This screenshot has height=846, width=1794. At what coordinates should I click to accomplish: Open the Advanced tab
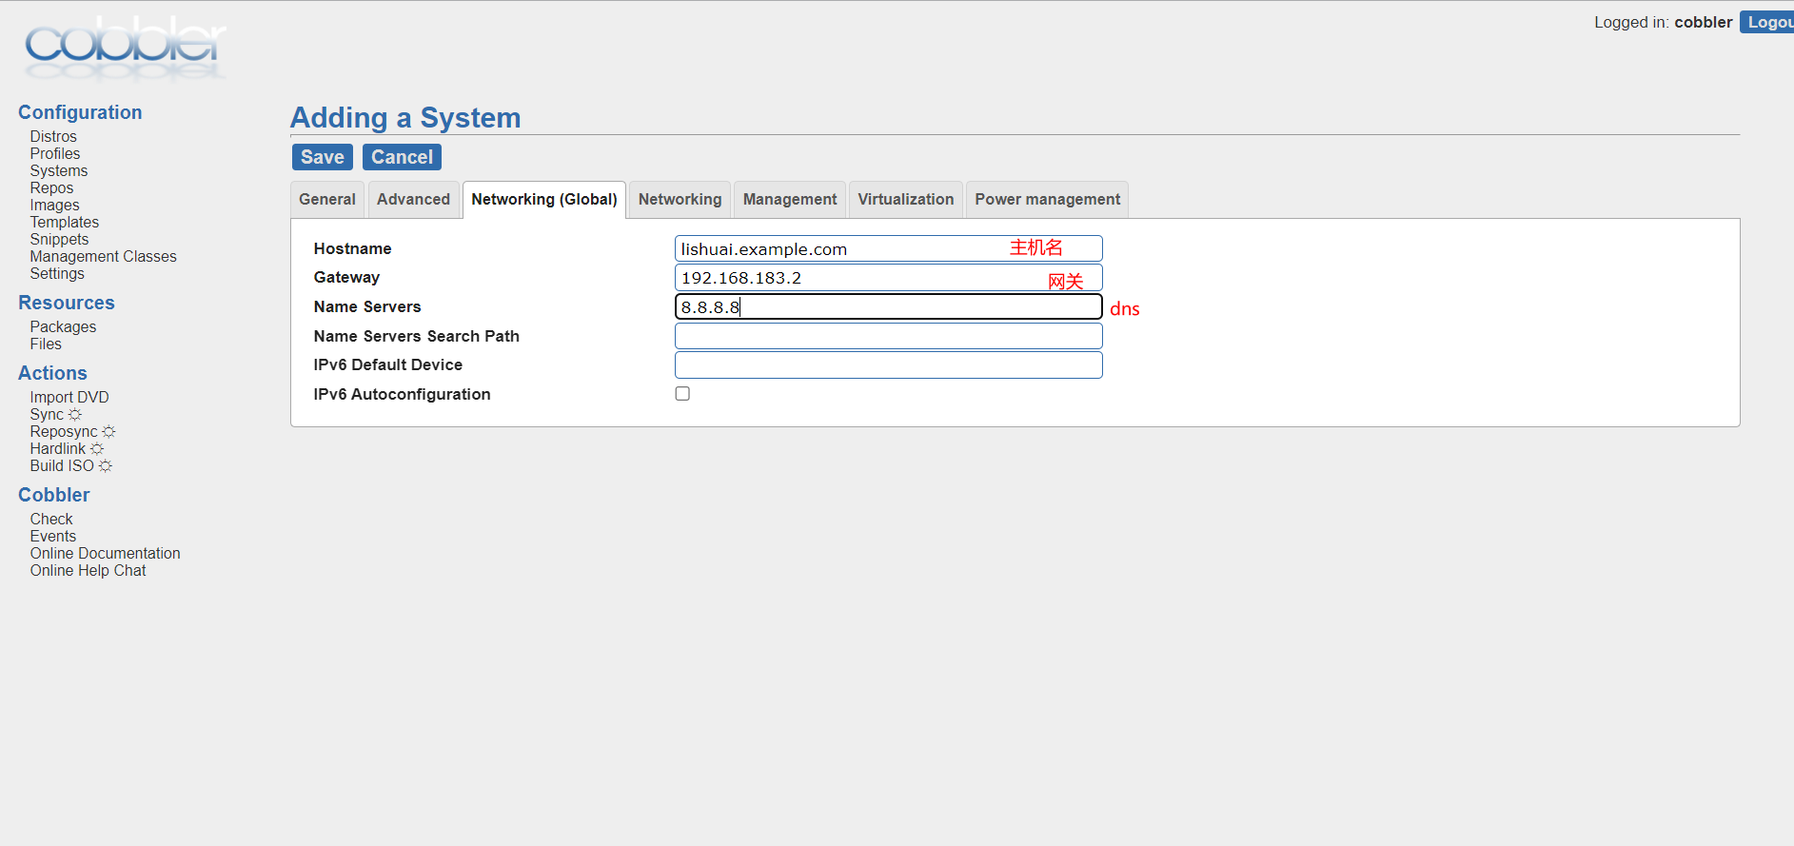[x=413, y=200]
